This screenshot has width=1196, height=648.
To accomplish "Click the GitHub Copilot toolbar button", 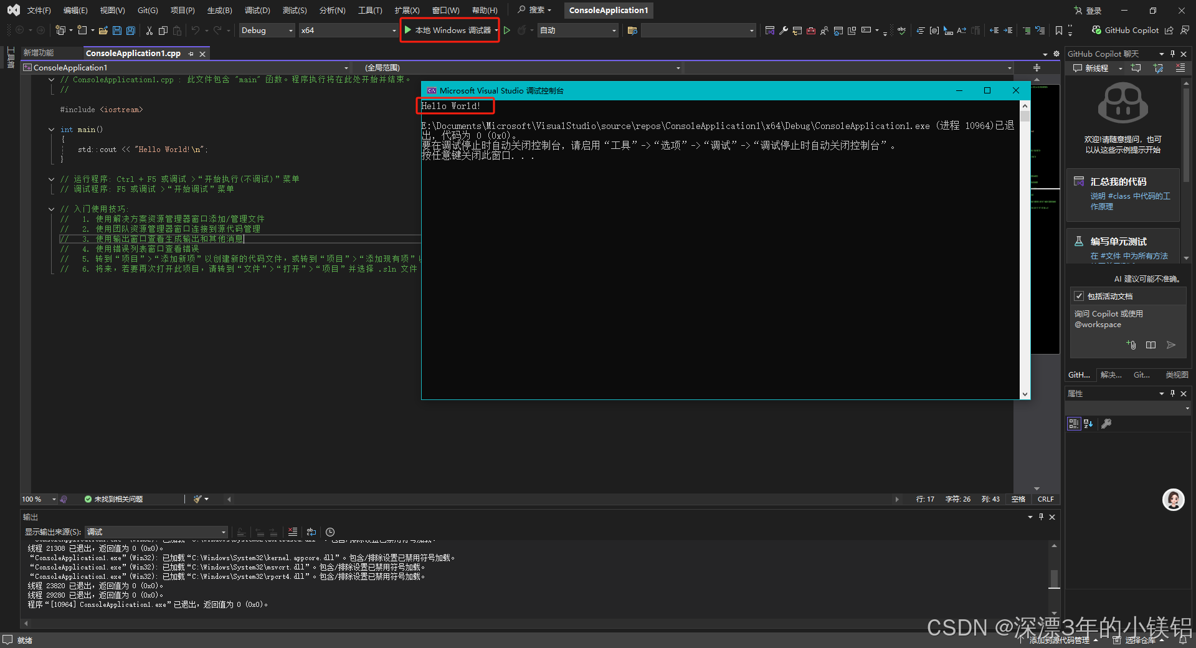I will pyautogui.click(x=1125, y=30).
